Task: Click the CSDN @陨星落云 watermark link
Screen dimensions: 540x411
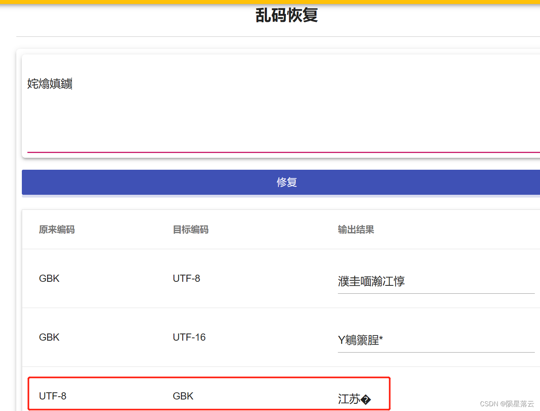Action: click(506, 403)
